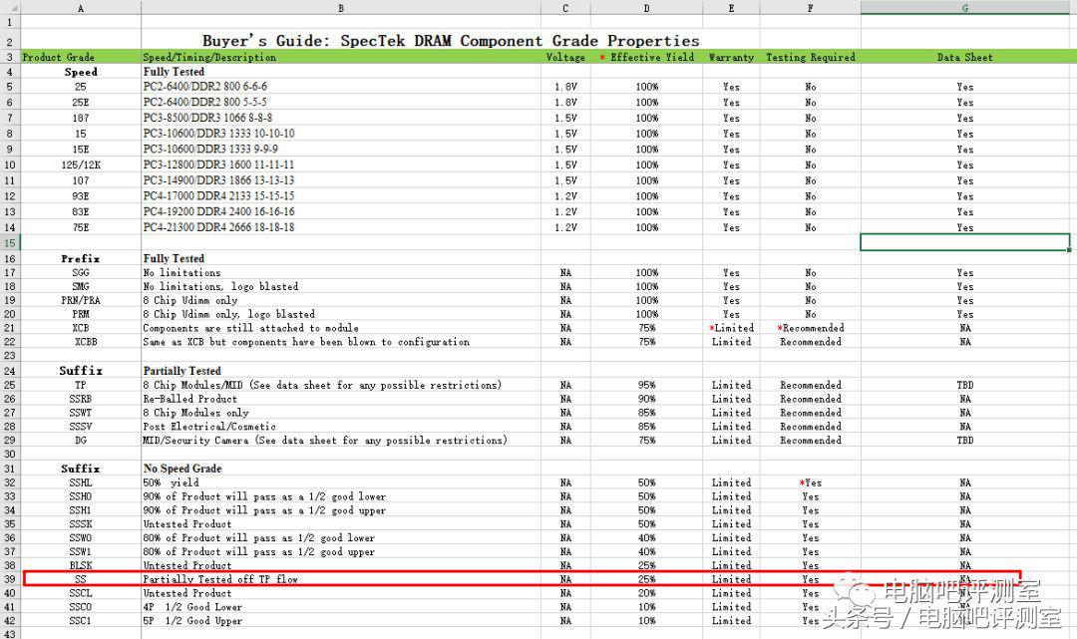
Task: Click the Effective Yield header cell
Action: pyautogui.click(x=646, y=57)
